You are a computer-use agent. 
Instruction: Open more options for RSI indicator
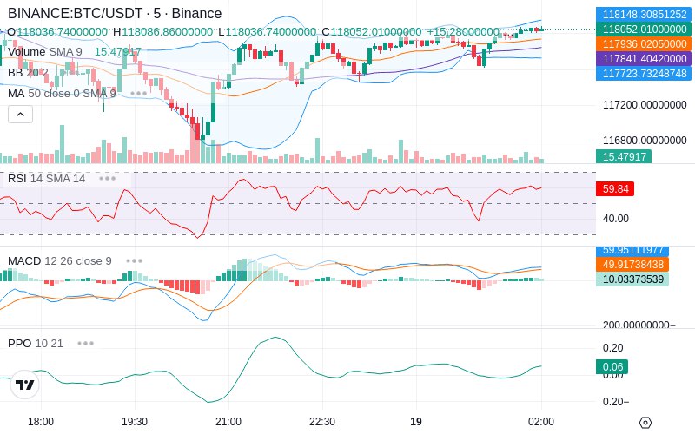click(107, 179)
